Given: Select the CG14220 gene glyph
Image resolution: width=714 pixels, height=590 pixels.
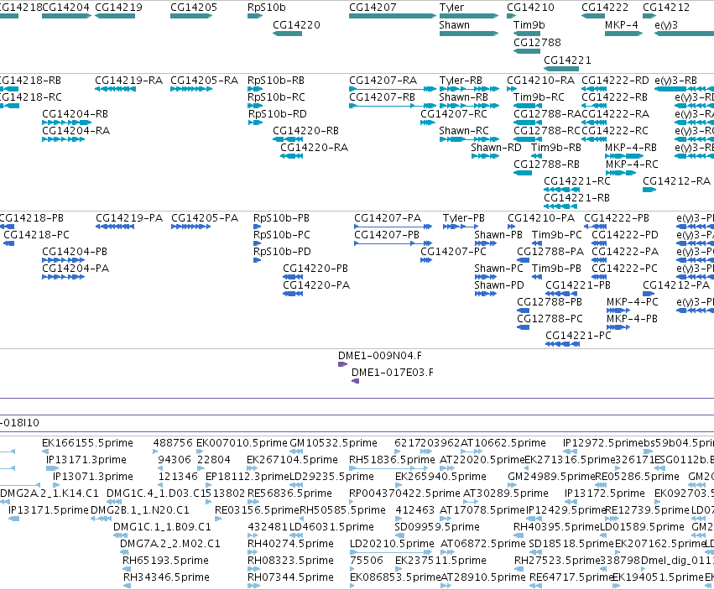Looking at the screenshot, I should coord(287,34).
